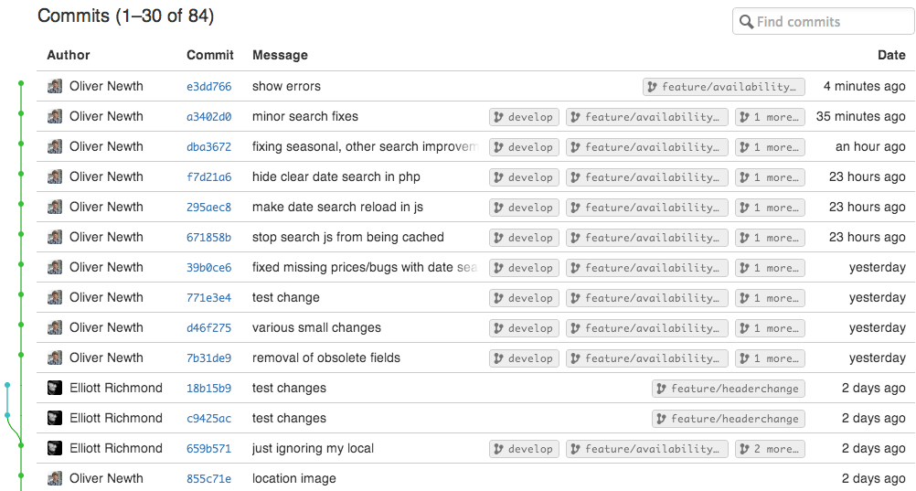Open commit hash a3402d0

pos(208,117)
